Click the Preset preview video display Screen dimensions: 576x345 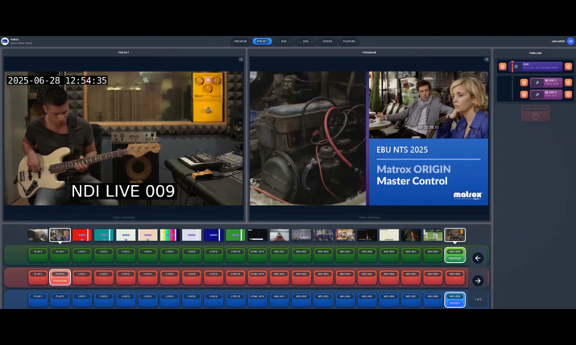124,138
